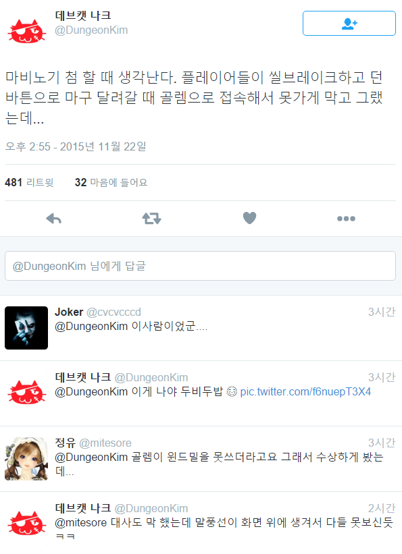Click the reply arrow icon
This screenshot has height=554, width=402.
click(x=54, y=219)
